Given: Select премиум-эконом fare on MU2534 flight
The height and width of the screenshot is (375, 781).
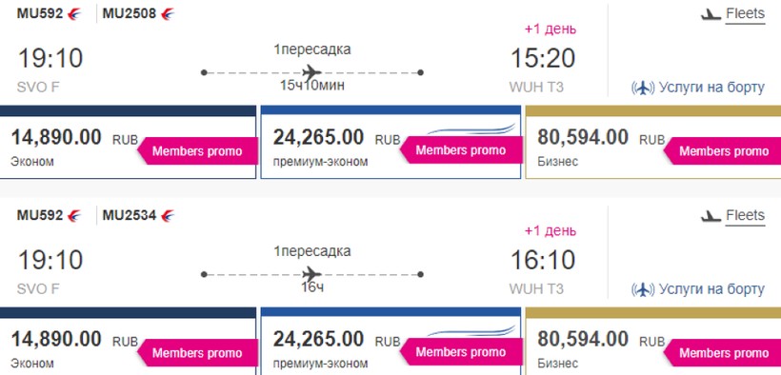Looking at the screenshot, I should coord(390,341).
